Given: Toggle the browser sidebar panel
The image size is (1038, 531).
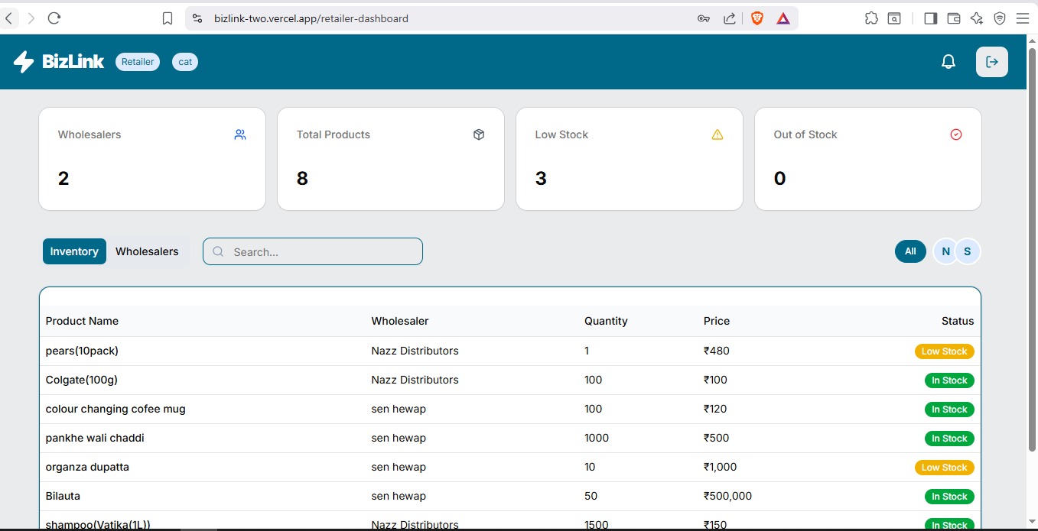Looking at the screenshot, I should (x=931, y=18).
